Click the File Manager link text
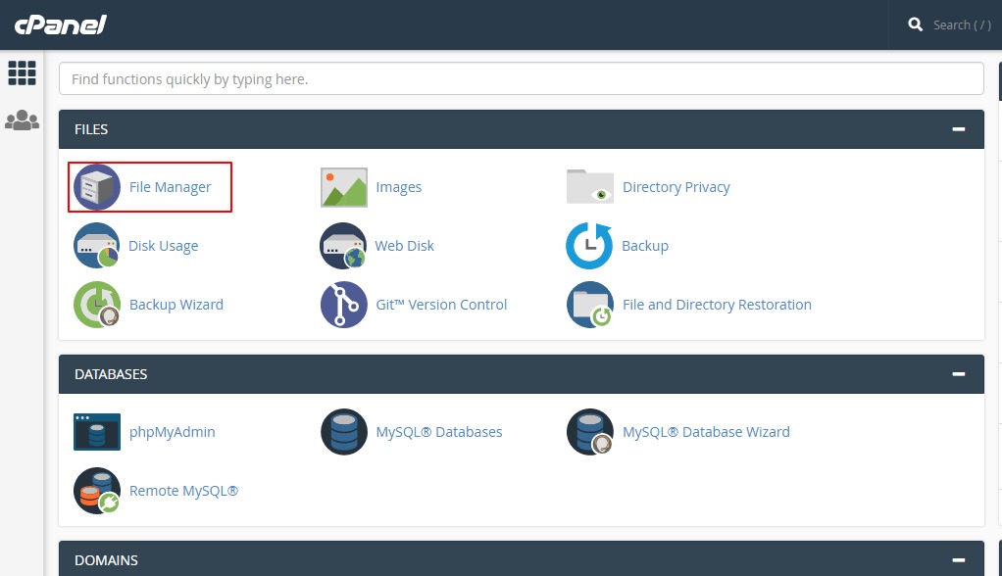 click(x=170, y=187)
